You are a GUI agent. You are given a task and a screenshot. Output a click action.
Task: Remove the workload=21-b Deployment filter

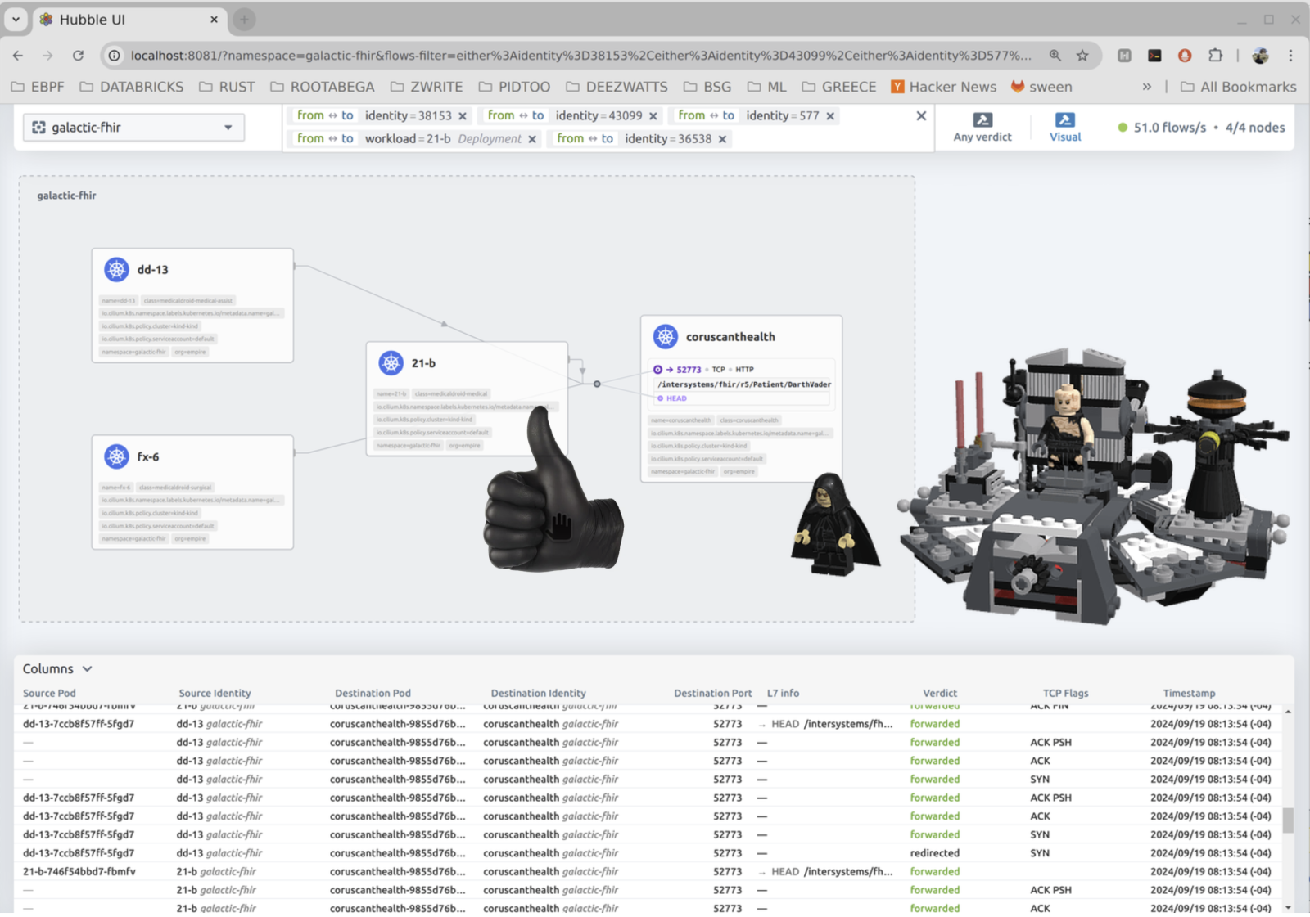tap(532, 139)
